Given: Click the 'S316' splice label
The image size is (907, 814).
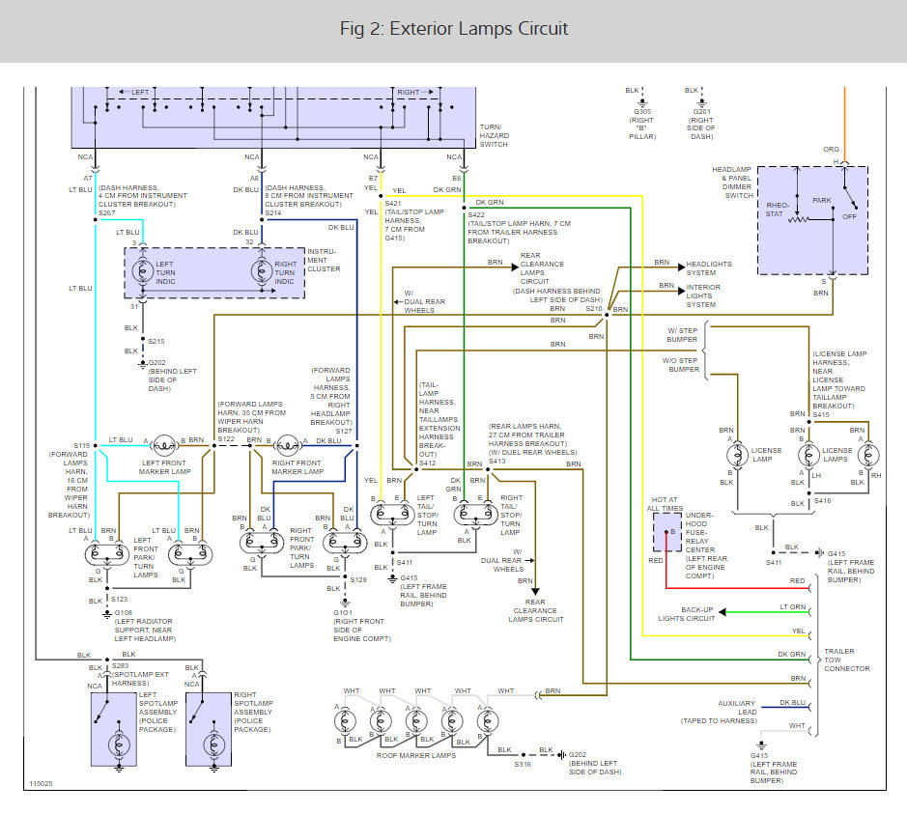Looking at the screenshot, I should (523, 765).
